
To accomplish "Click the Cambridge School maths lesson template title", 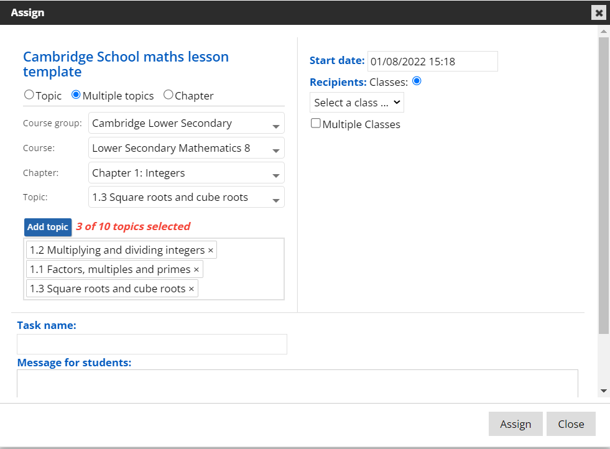I will point(126,64).
